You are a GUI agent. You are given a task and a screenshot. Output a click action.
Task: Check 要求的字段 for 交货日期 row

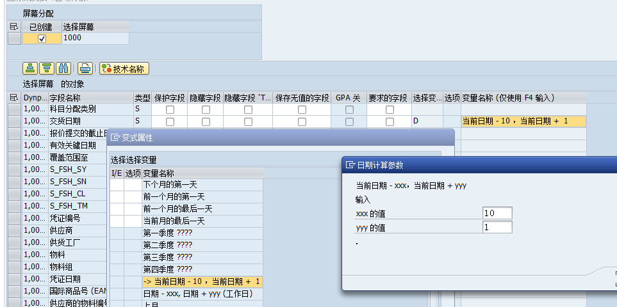(x=390, y=122)
